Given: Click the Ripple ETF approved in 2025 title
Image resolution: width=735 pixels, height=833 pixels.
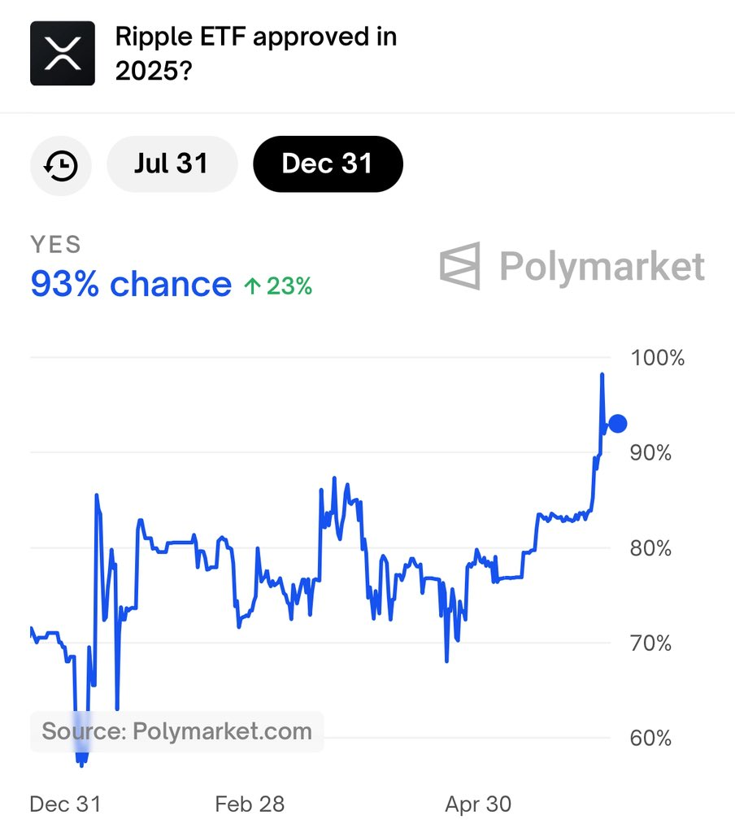Looking at the screenshot, I should click(x=256, y=53).
